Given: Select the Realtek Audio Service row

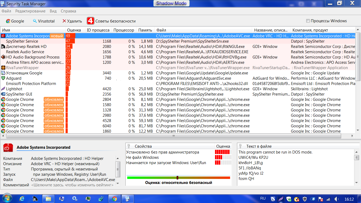Looking at the screenshot, I should tap(178, 52).
